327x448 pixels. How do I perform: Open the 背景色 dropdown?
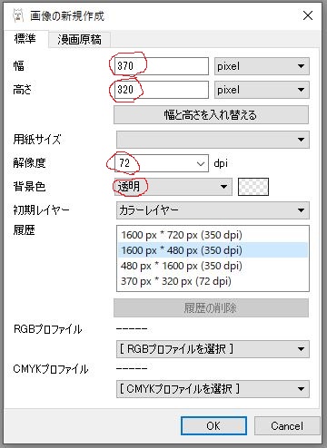[173, 187]
